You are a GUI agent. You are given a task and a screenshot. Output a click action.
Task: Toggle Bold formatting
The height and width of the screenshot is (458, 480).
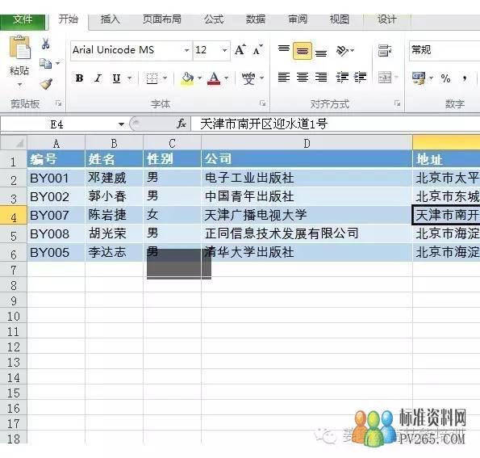tap(79, 78)
